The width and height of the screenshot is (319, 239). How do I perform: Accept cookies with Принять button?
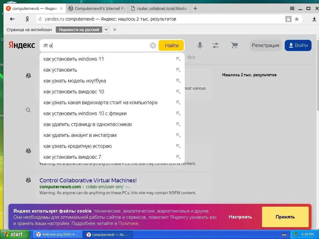pos(285,217)
